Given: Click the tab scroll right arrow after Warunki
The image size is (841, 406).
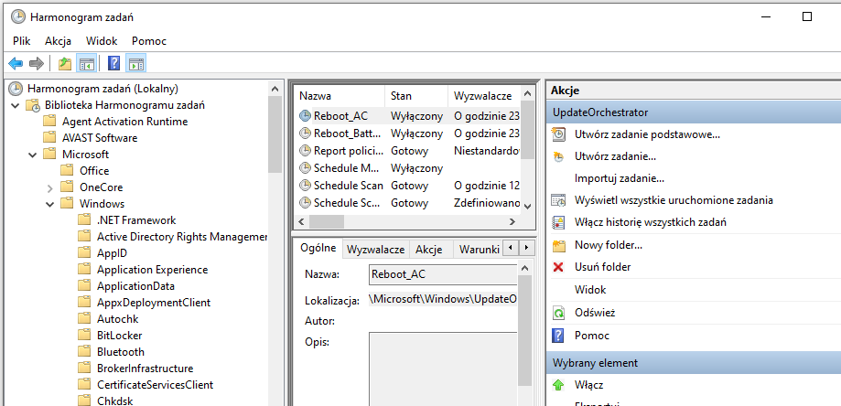Looking at the screenshot, I should coord(527,248).
